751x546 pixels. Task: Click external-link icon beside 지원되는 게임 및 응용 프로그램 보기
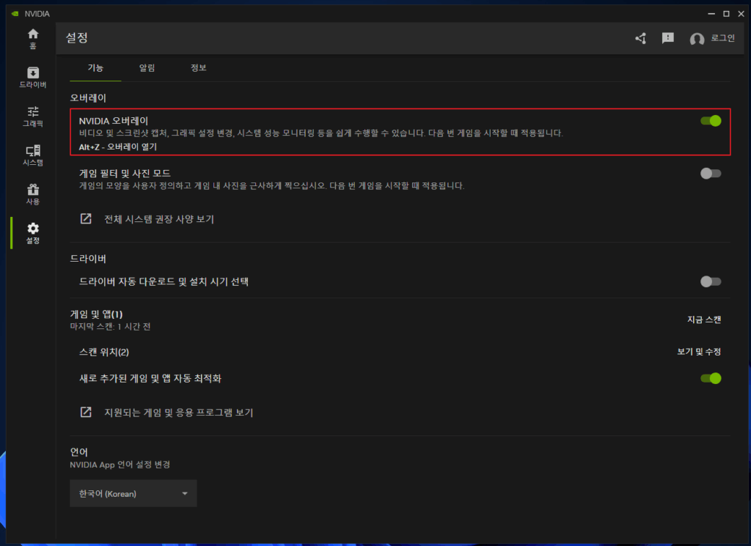[x=86, y=412]
